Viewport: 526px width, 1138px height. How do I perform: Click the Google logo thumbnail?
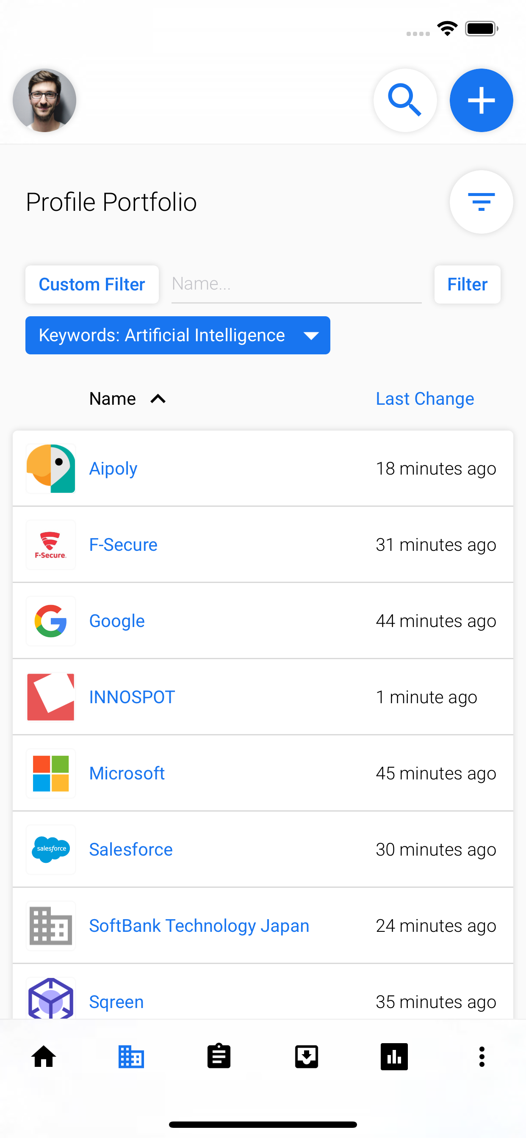click(51, 621)
